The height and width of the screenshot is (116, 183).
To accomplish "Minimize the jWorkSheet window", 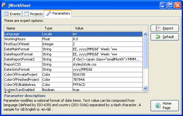I will tap(163, 5).
